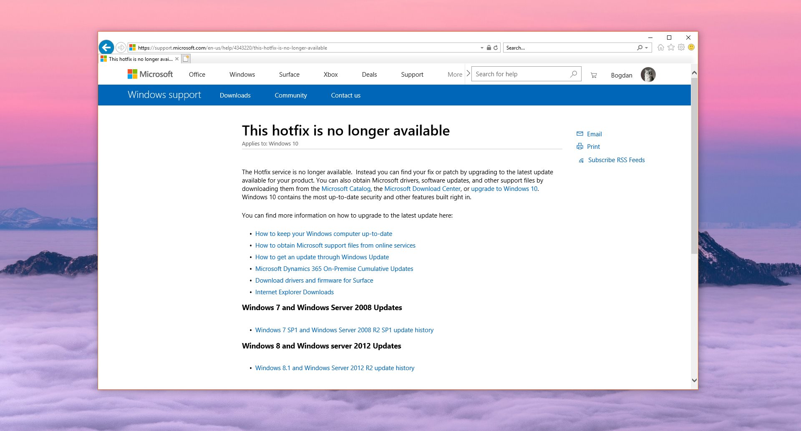This screenshot has width=801, height=431.
Task: Click the search magnifier in browser search box
Action: coord(640,48)
